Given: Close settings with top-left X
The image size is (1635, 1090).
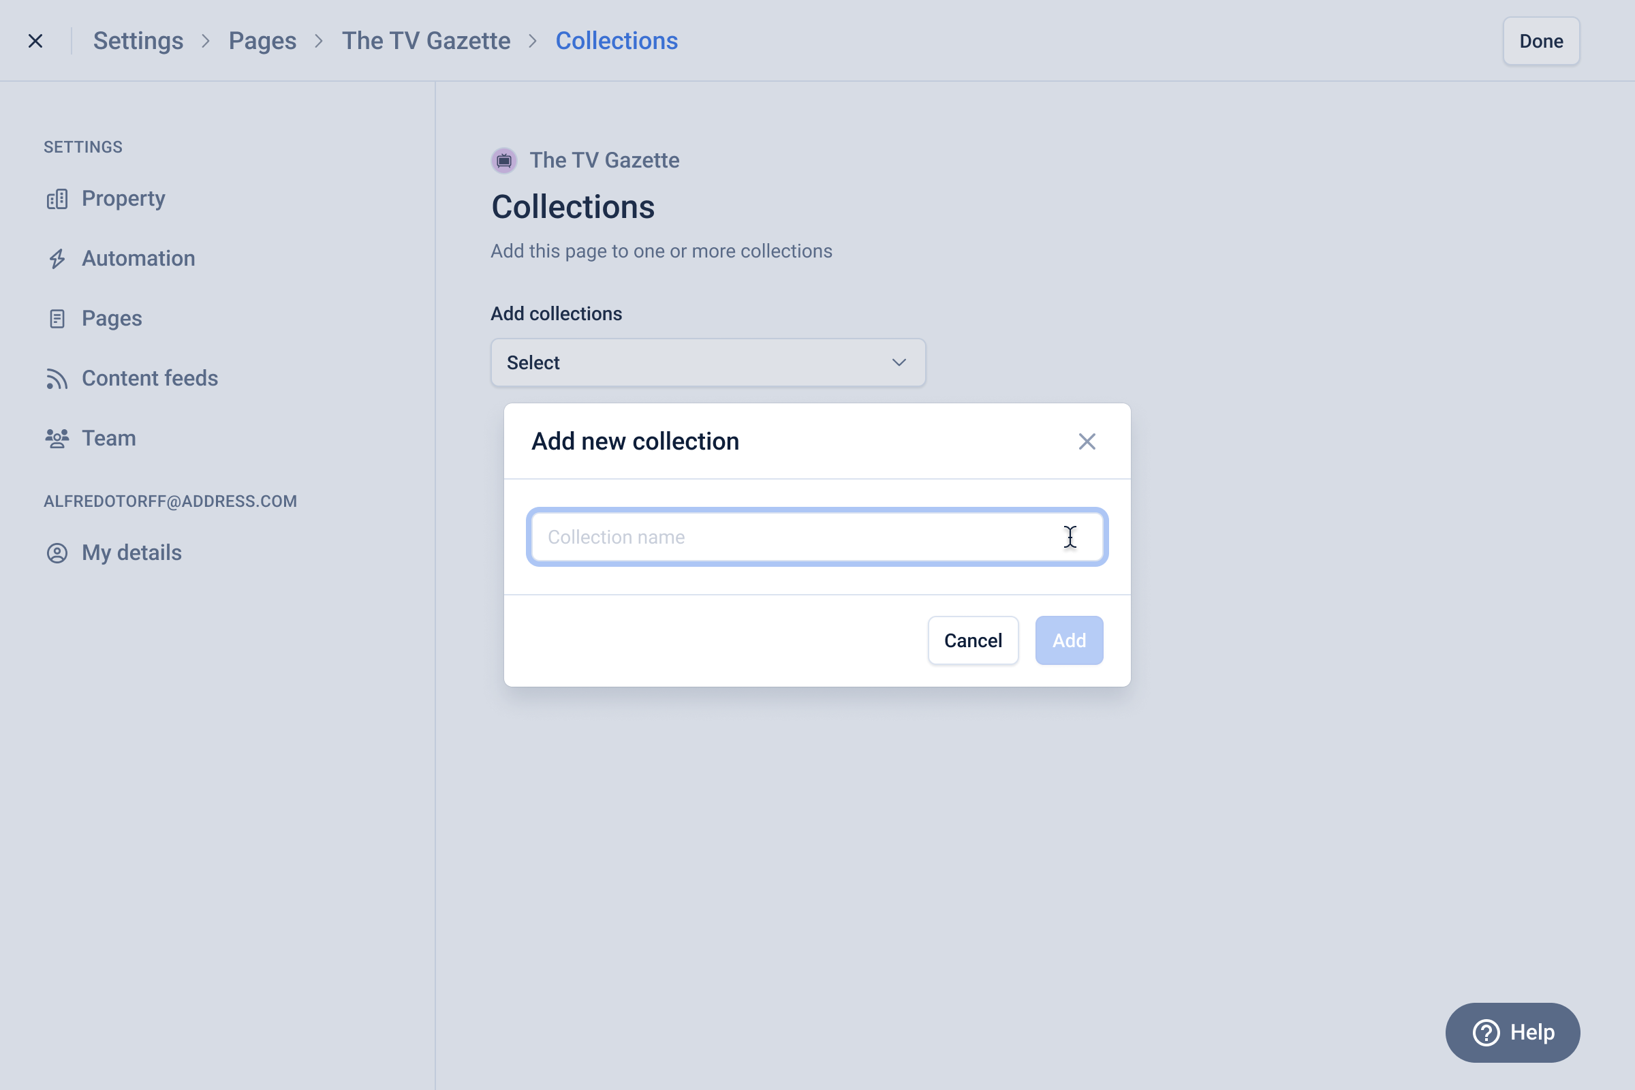Looking at the screenshot, I should 35,41.
